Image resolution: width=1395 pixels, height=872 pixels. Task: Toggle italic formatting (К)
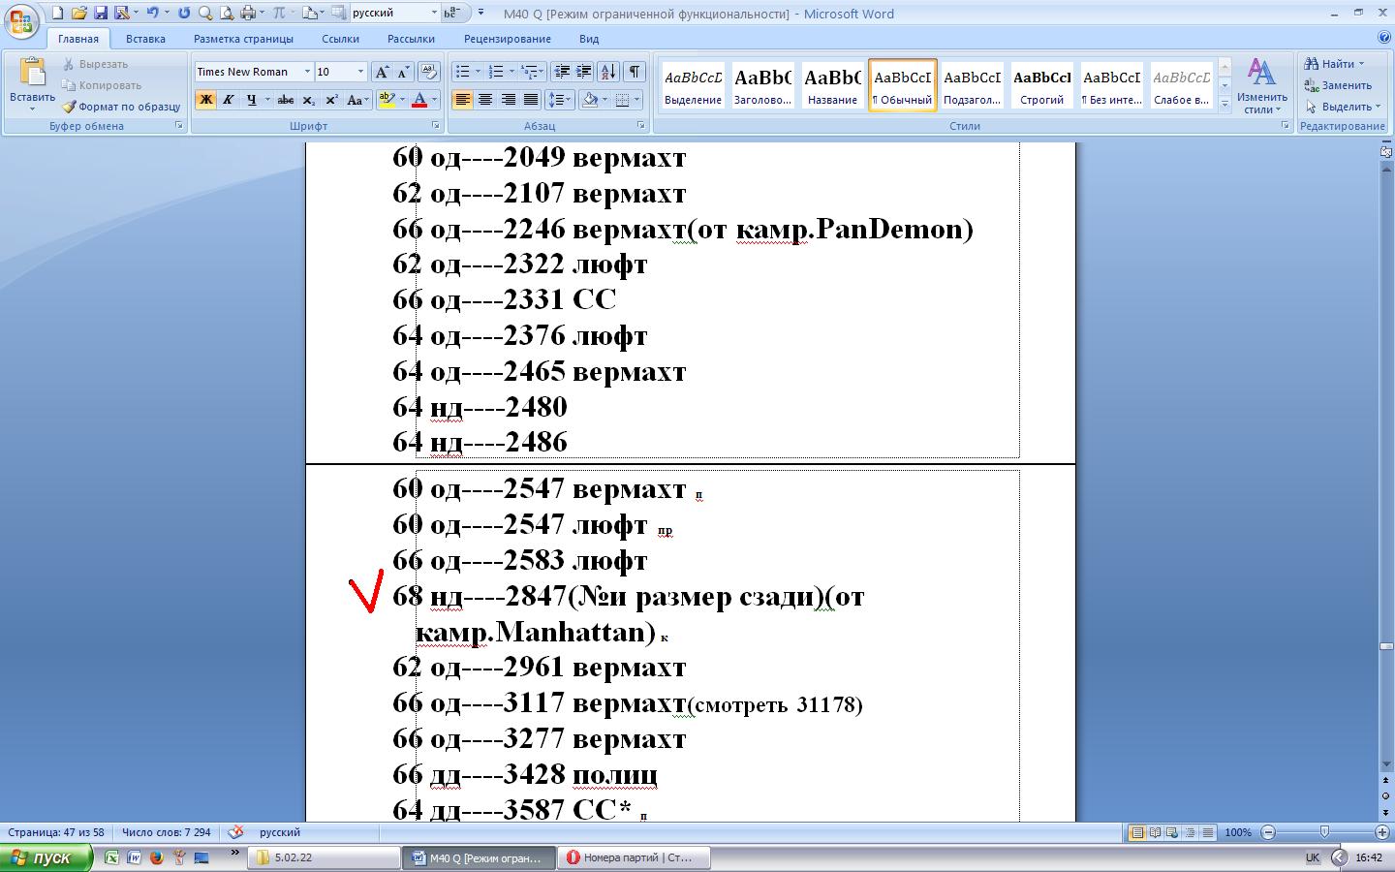229,100
